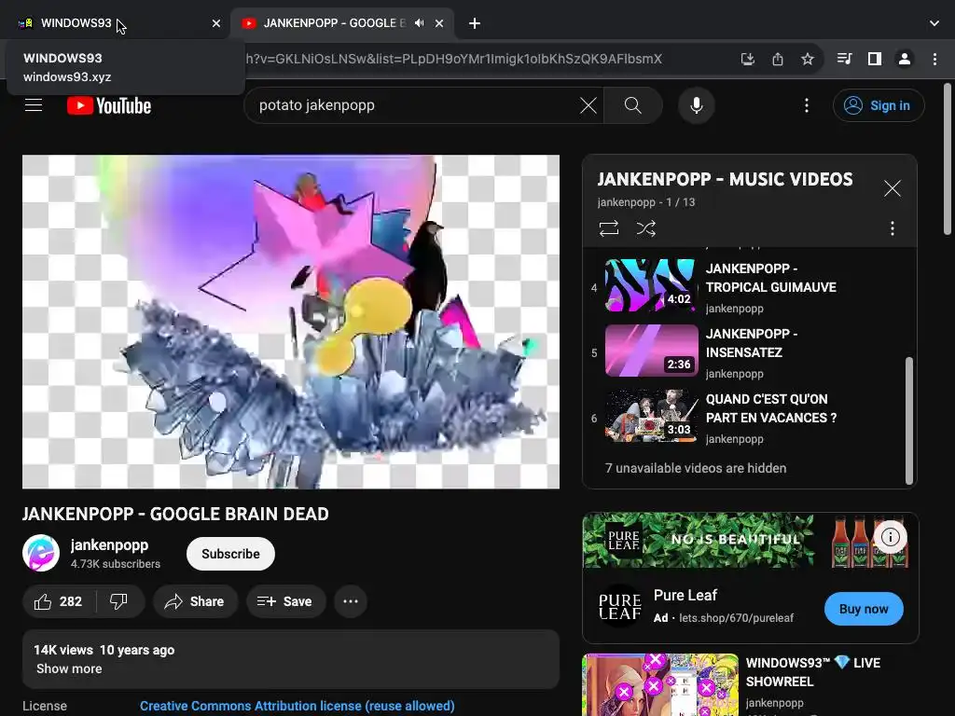Open JANKENPOPP - INSENSATEZ title

(751, 343)
